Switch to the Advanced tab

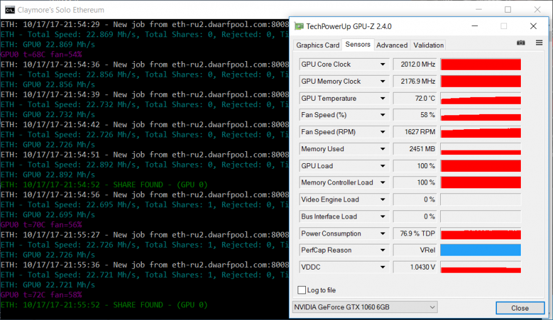(392, 45)
